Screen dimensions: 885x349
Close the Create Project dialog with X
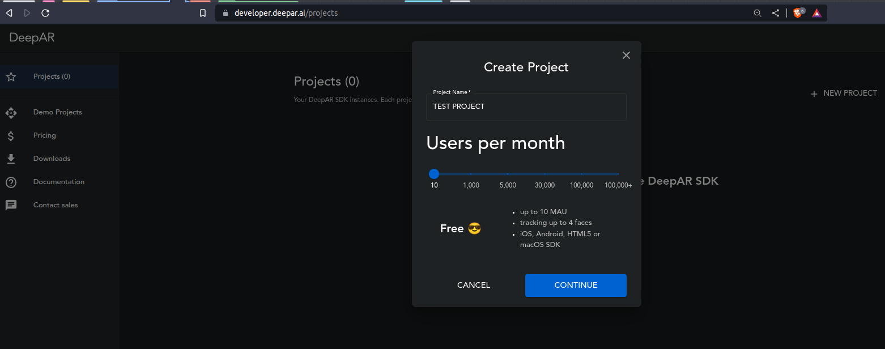626,55
